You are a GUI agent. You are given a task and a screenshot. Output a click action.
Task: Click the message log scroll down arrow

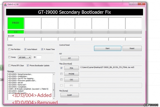[54, 98]
